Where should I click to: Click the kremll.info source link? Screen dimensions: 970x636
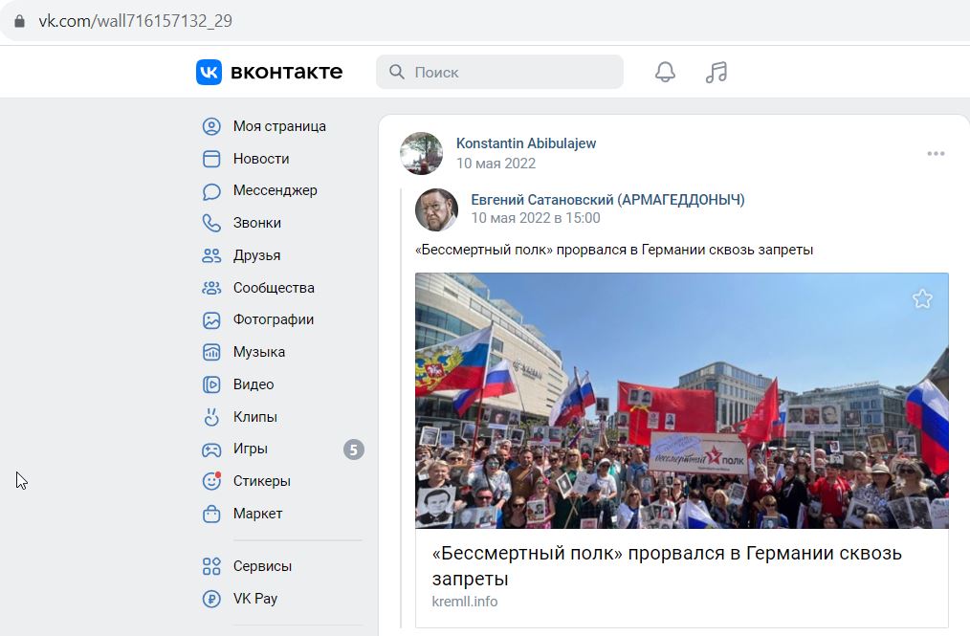coord(465,602)
